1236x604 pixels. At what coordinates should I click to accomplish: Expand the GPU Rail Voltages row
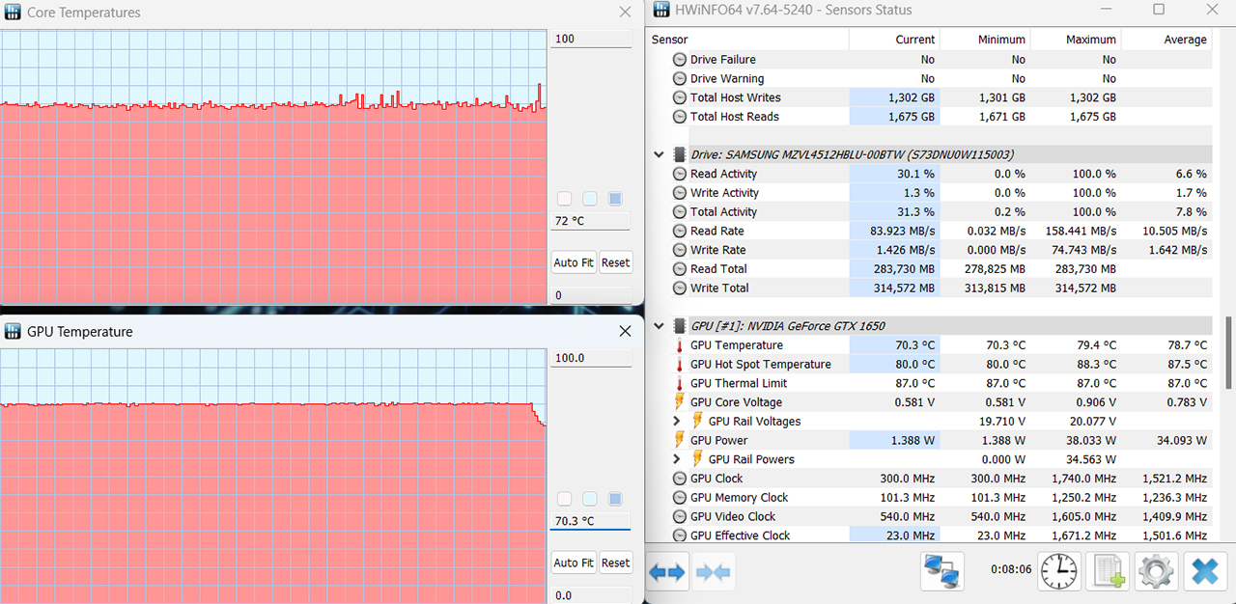coord(677,422)
